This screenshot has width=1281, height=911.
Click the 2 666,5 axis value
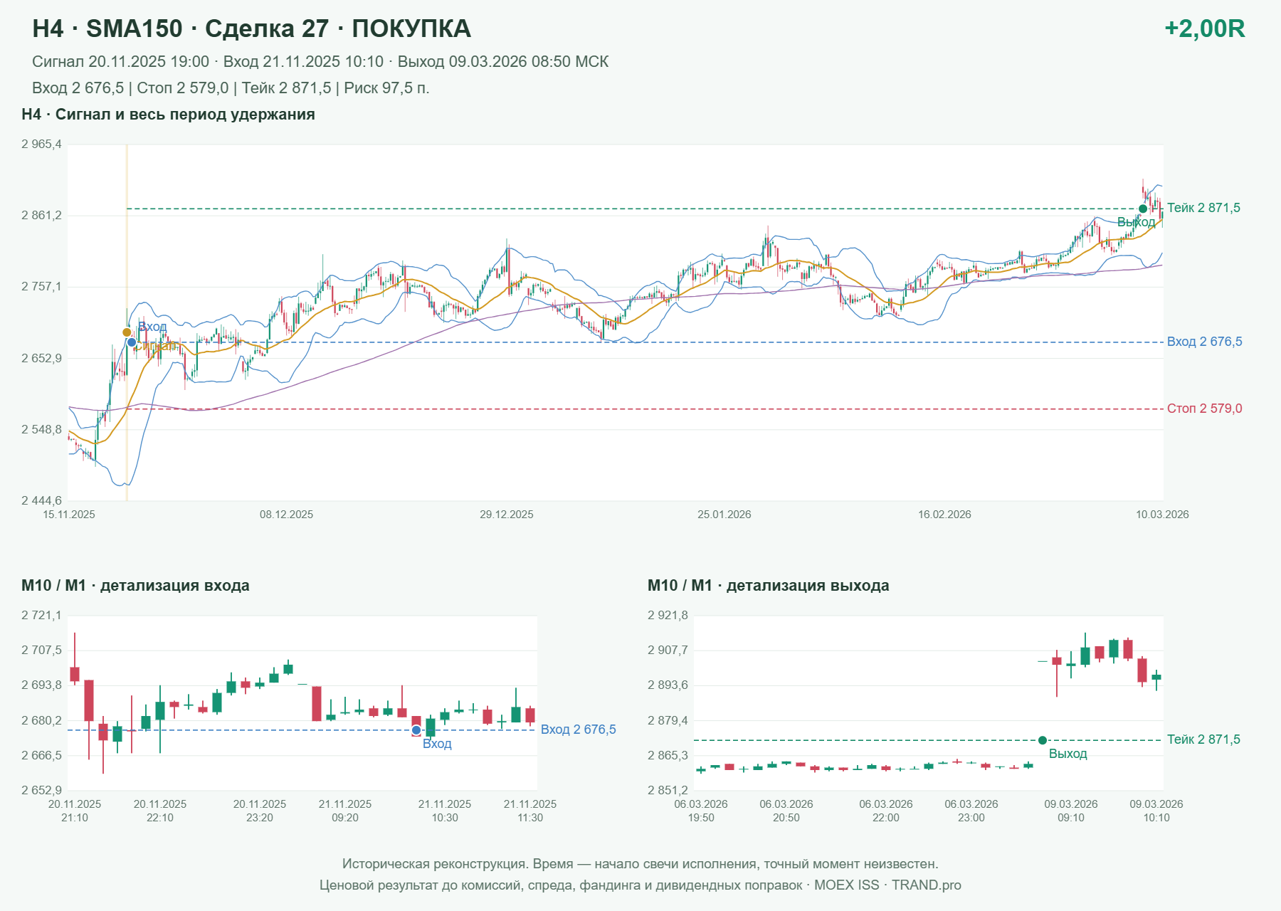coord(42,756)
